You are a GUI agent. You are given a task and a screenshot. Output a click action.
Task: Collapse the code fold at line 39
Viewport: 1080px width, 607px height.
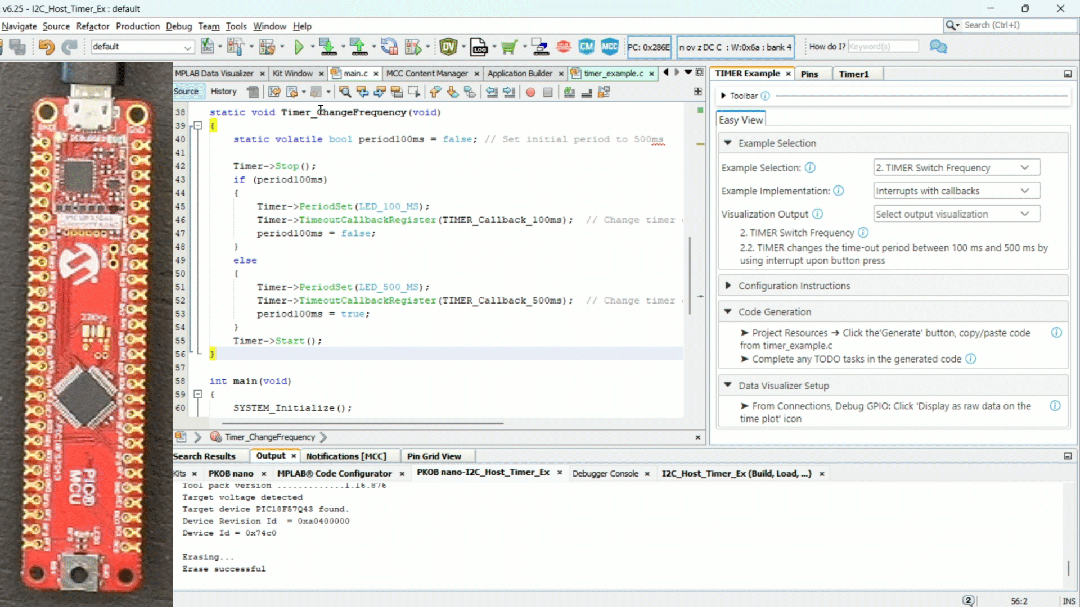pos(198,126)
